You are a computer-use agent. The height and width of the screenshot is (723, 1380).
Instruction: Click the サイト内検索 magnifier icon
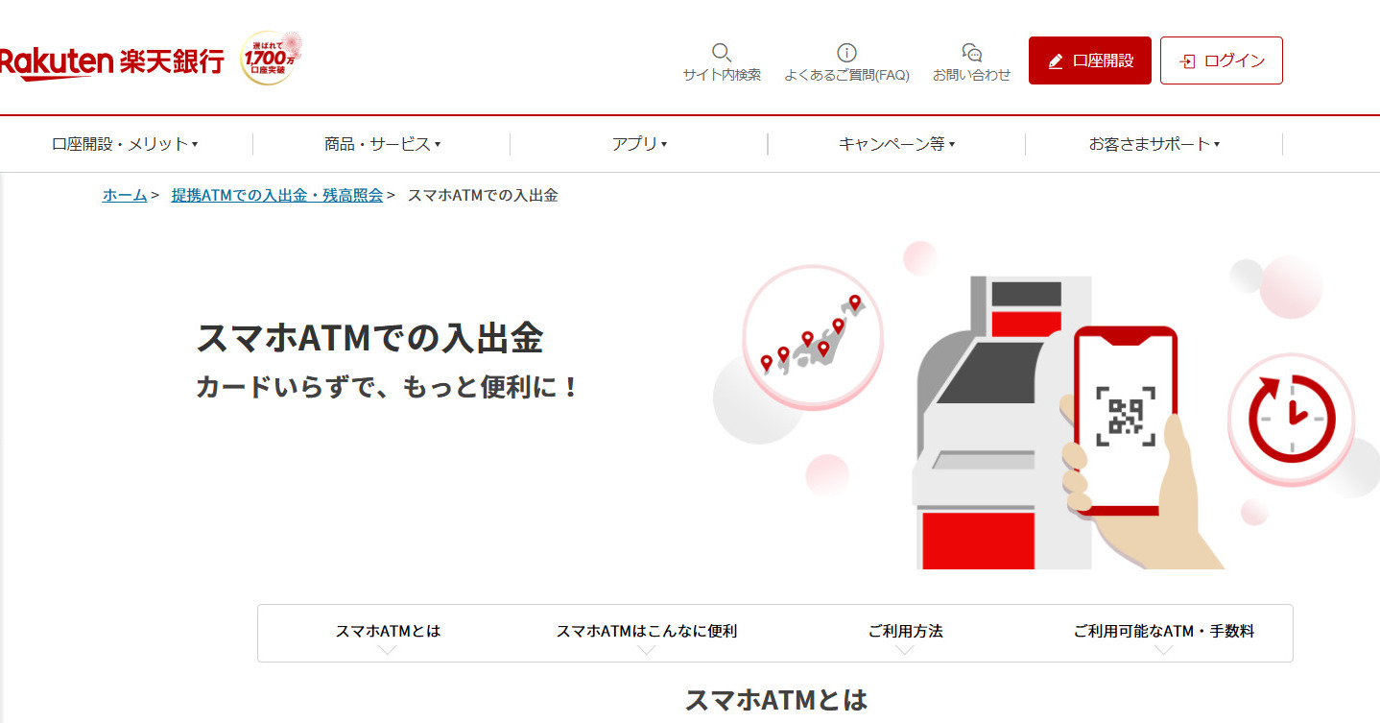[x=721, y=52]
